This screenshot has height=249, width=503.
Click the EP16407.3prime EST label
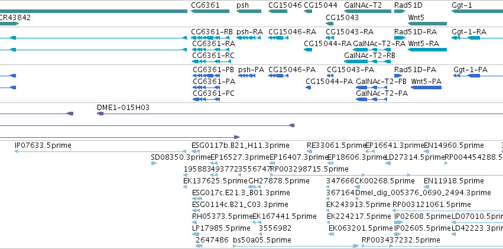click(x=299, y=157)
